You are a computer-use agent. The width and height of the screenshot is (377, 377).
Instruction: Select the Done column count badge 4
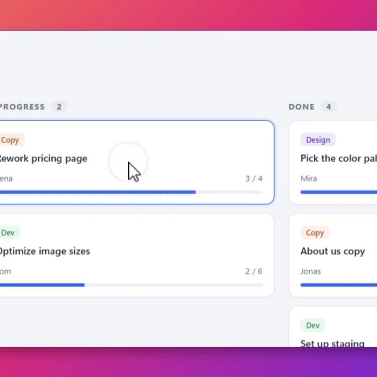pyautogui.click(x=328, y=107)
